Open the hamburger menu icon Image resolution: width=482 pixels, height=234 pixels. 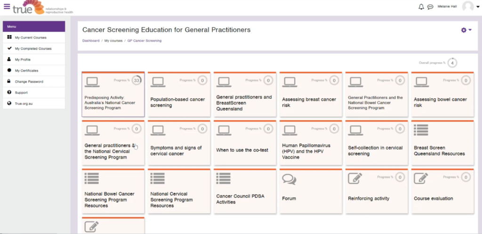pyautogui.click(x=7, y=6)
